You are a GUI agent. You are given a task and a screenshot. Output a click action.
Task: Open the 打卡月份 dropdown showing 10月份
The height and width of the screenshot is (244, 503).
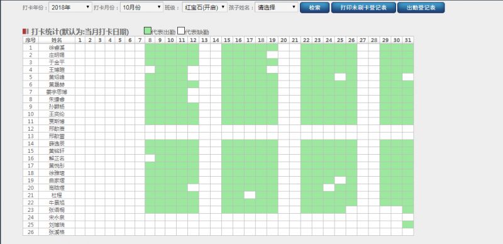tap(142, 8)
